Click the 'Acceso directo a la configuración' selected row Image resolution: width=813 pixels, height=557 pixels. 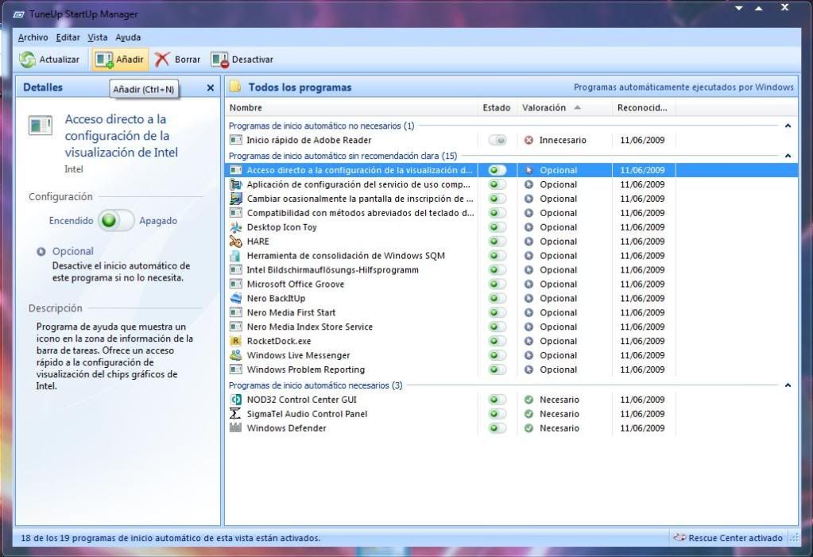(511, 170)
